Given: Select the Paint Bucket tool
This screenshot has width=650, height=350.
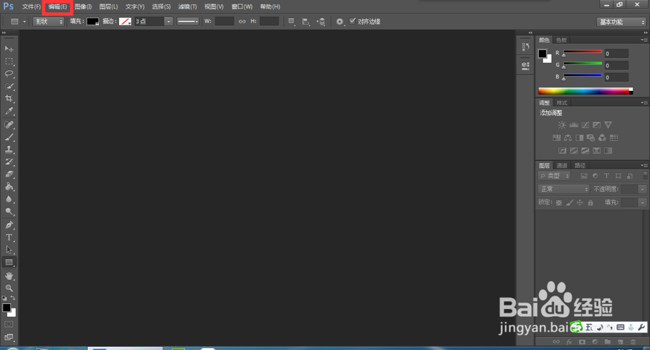Looking at the screenshot, I should point(8,187).
